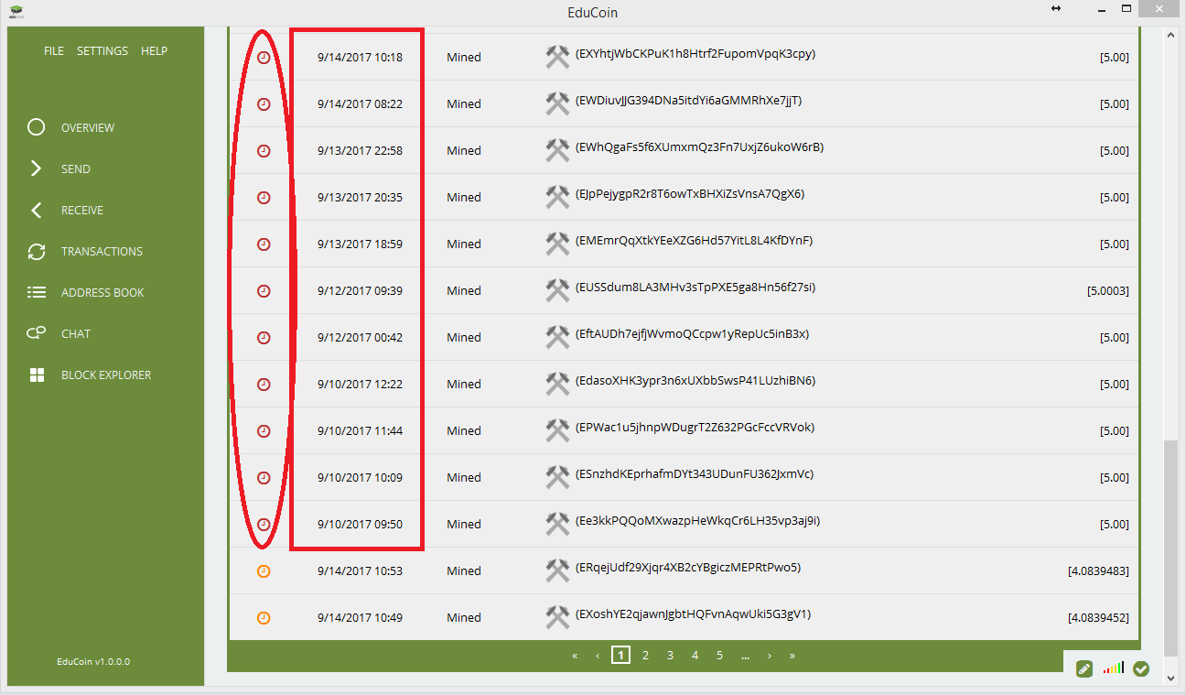This screenshot has width=1186, height=695.
Task: Open the TRANSACTIONS section
Action: [x=102, y=251]
